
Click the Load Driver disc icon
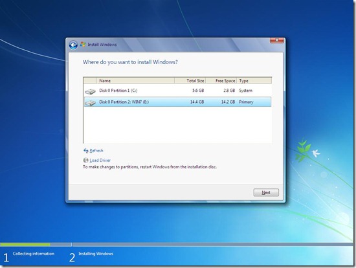(85, 161)
